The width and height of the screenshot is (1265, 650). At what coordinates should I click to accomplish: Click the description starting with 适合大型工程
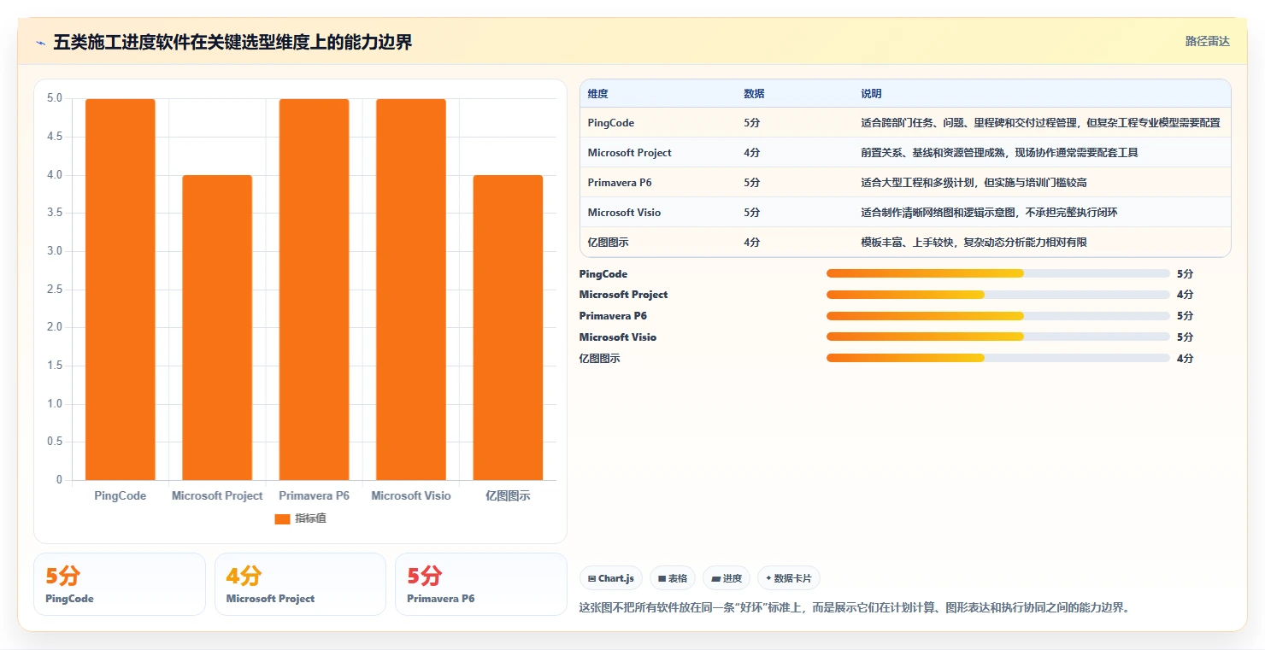pyautogui.click(x=974, y=183)
